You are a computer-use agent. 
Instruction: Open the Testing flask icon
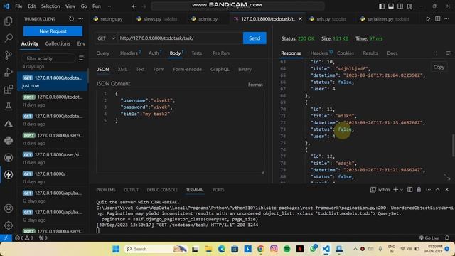[9, 107]
